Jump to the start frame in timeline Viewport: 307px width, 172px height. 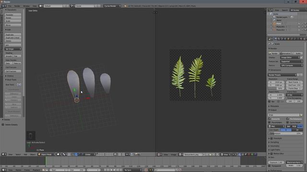pos(105,170)
